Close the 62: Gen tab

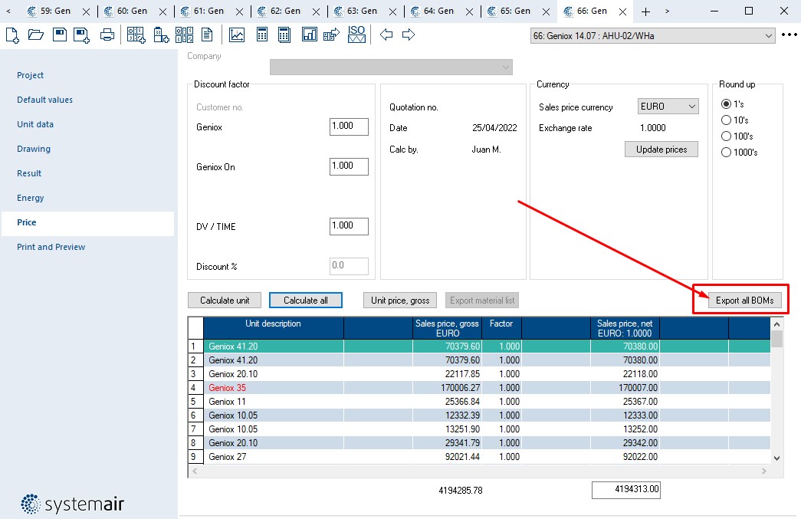317,11
